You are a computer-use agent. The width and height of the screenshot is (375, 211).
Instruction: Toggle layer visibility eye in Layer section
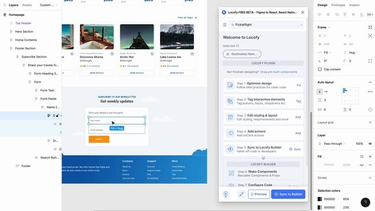[x=370, y=144]
